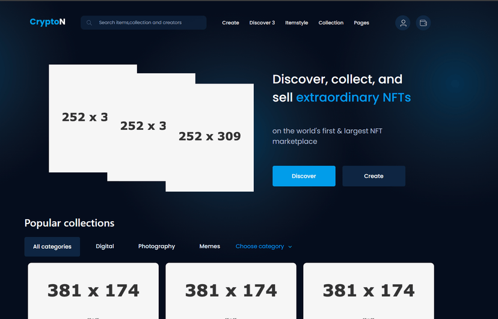Open the Discover 3 navigation menu
The height and width of the screenshot is (319, 498).
point(262,23)
